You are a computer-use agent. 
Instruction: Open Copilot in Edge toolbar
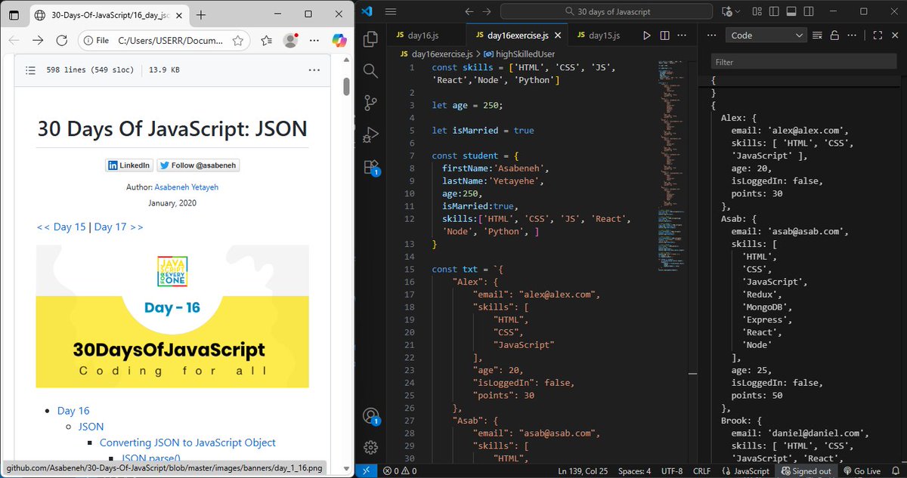[339, 41]
